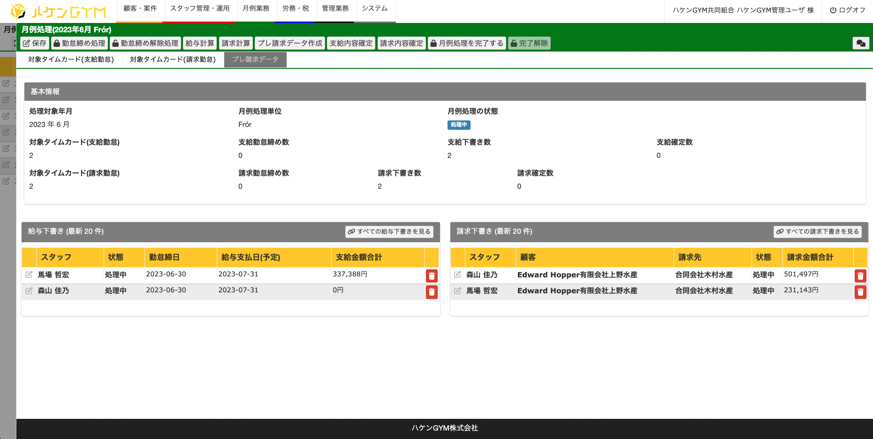Click 馬場 哲宏 in 給与下書き table

pos(53,275)
